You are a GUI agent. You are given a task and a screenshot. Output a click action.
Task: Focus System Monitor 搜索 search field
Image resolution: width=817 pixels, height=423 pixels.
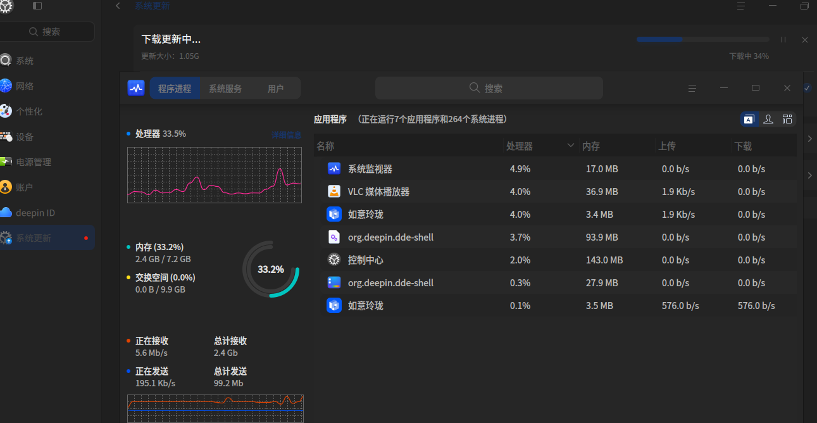pos(489,88)
